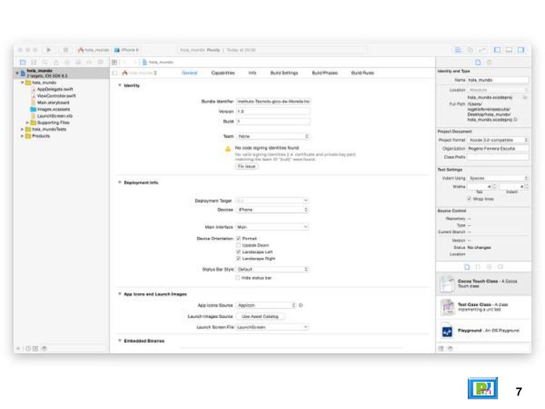Select AppDelegate.swift in the navigator
The width and height of the screenshot is (545, 409).
click(x=55, y=89)
